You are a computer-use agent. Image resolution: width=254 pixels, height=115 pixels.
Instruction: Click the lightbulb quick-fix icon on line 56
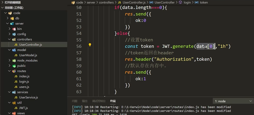pos(90,45)
